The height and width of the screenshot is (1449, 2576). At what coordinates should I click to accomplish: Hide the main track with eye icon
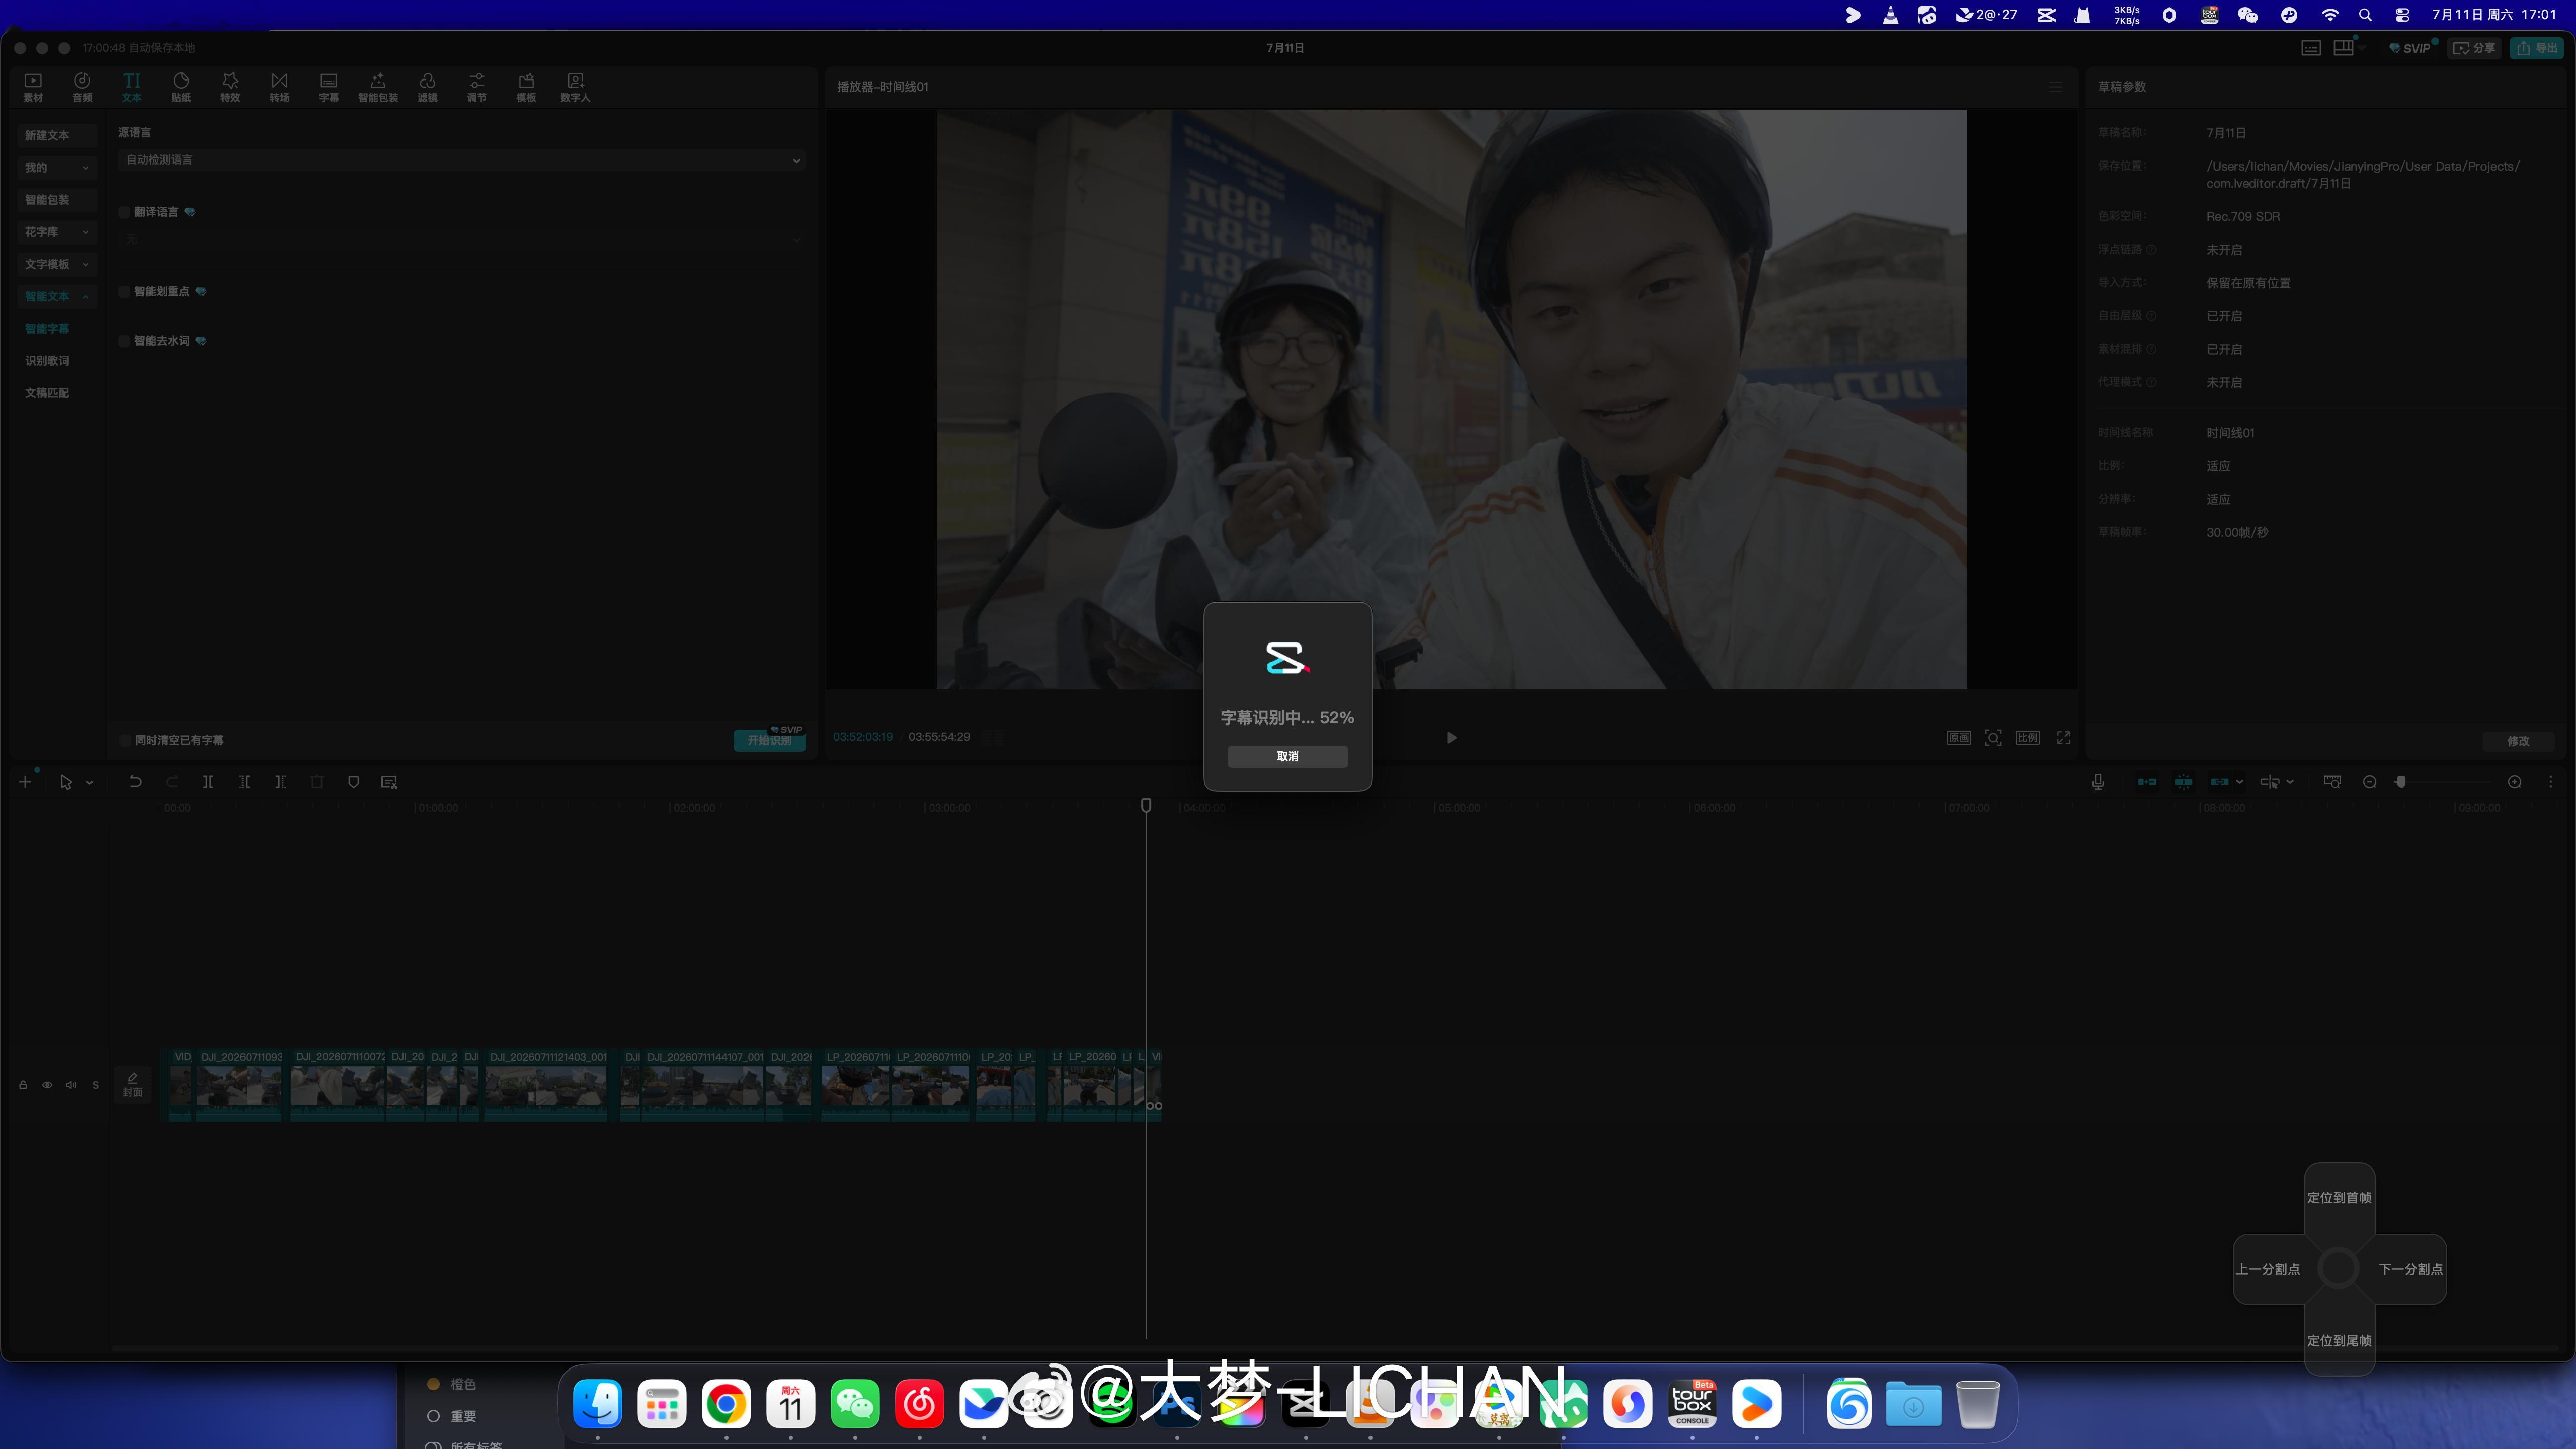coord(47,1085)
